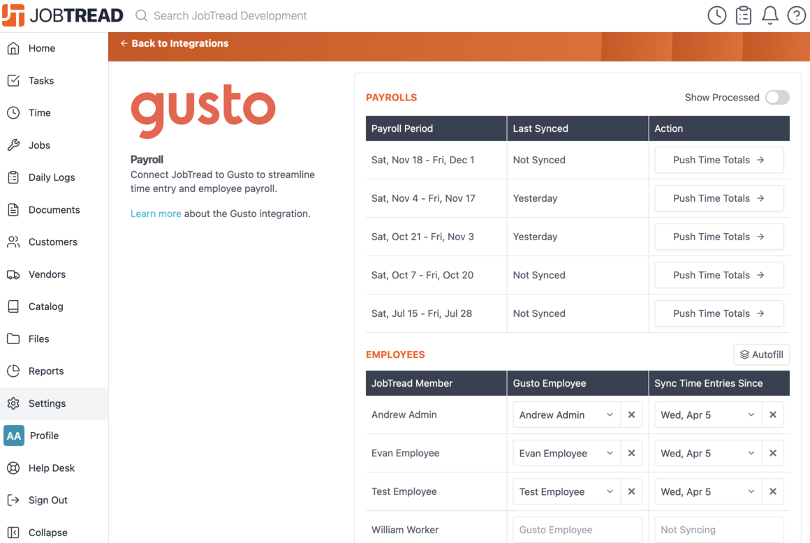Clear Andrew Admin's Gusto Employee selection

coord(631,415)
